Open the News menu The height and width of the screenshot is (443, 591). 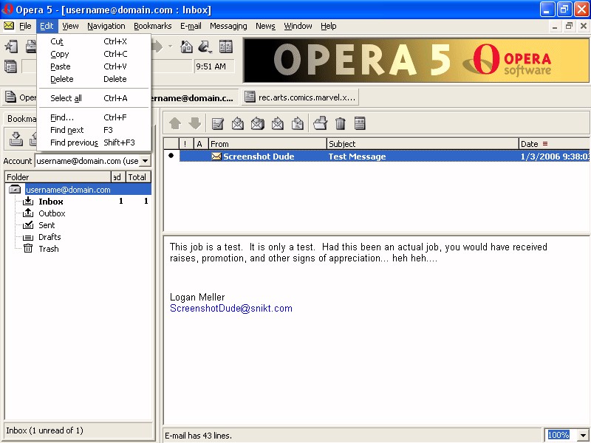265,26
